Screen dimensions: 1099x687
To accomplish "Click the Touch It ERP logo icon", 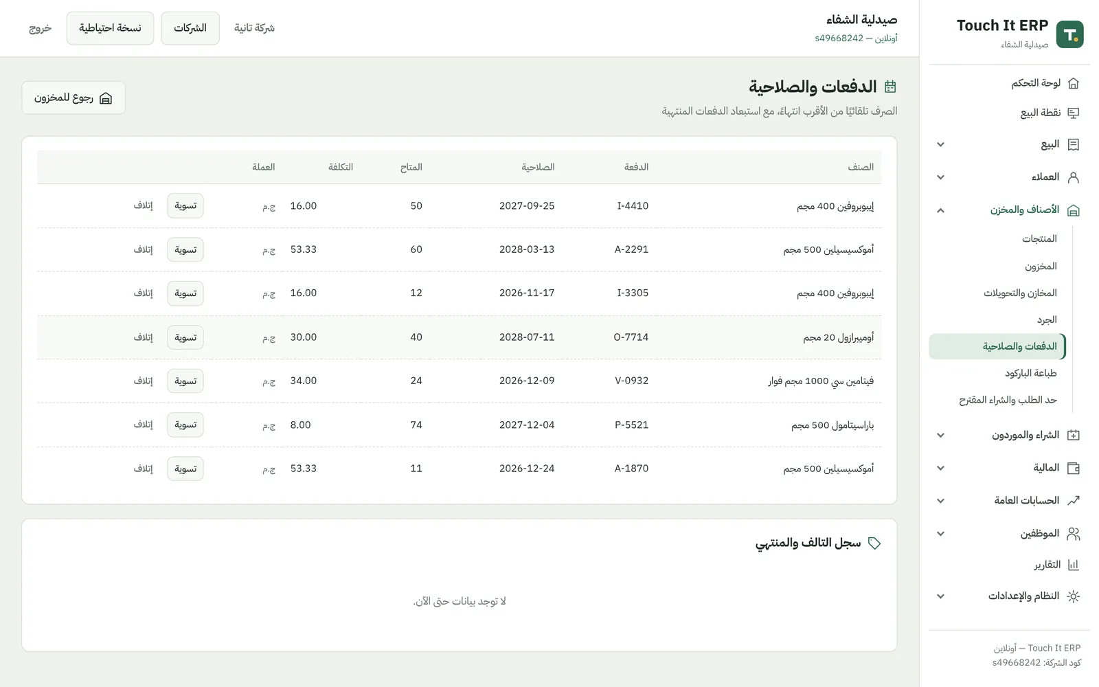I will click(x=1069, y=34).
